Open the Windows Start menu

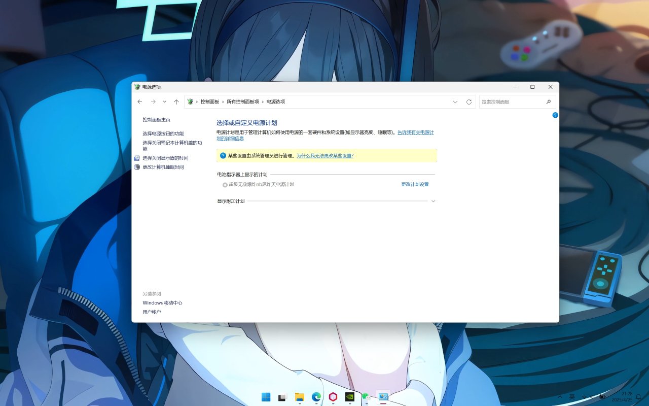(x=266, y=397)
